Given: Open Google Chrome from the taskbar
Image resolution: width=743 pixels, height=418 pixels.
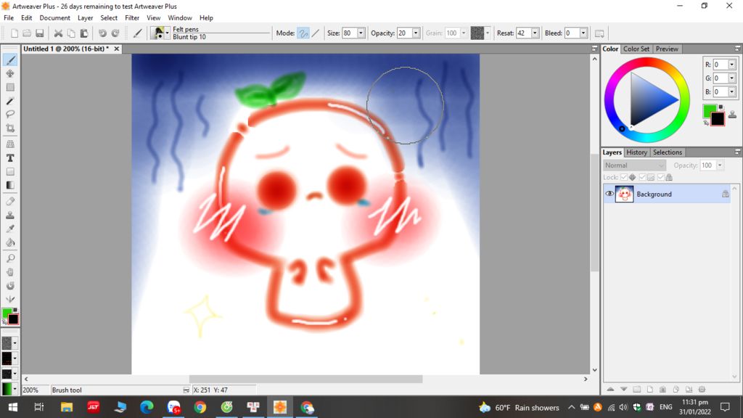Looking at the screenshot, I should pos(200,407).
